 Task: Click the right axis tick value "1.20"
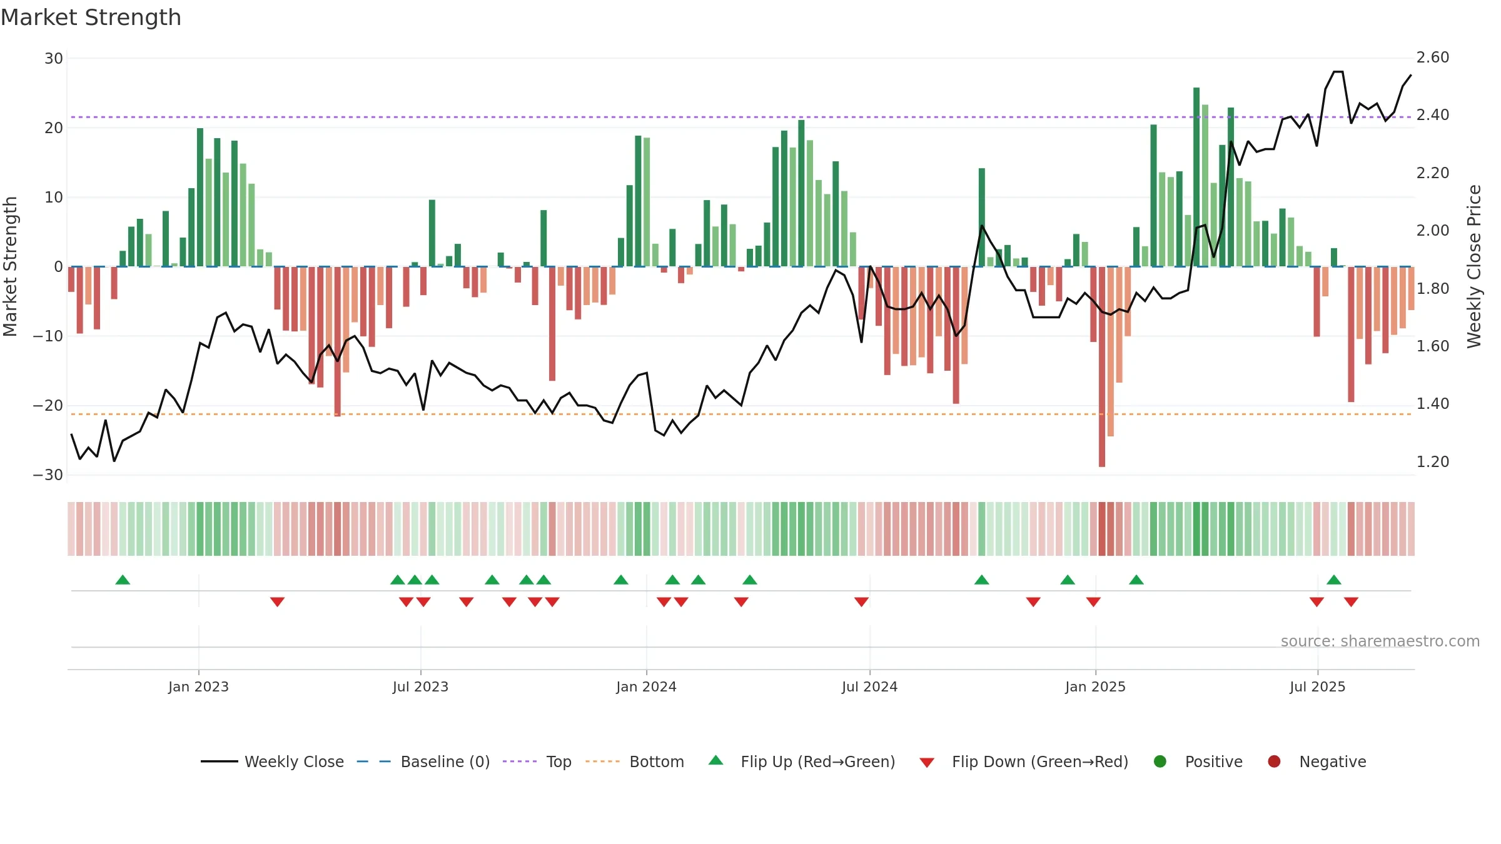pos(1433,462)
